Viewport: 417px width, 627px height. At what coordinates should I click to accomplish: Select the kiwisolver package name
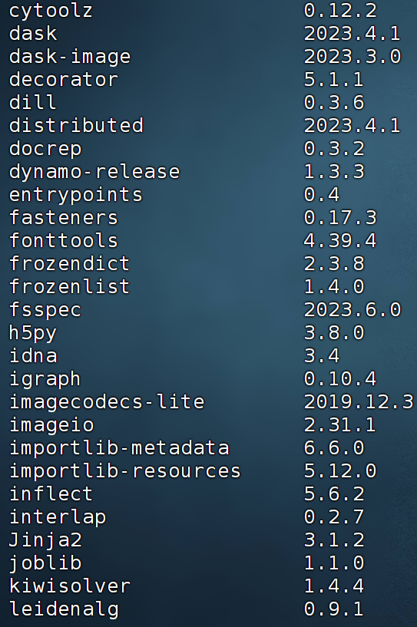(70, 586)
